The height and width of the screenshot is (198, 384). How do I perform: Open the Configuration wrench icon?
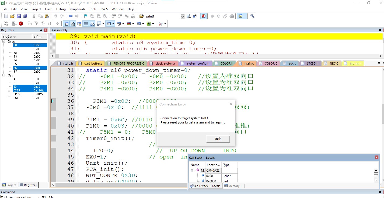252,16
